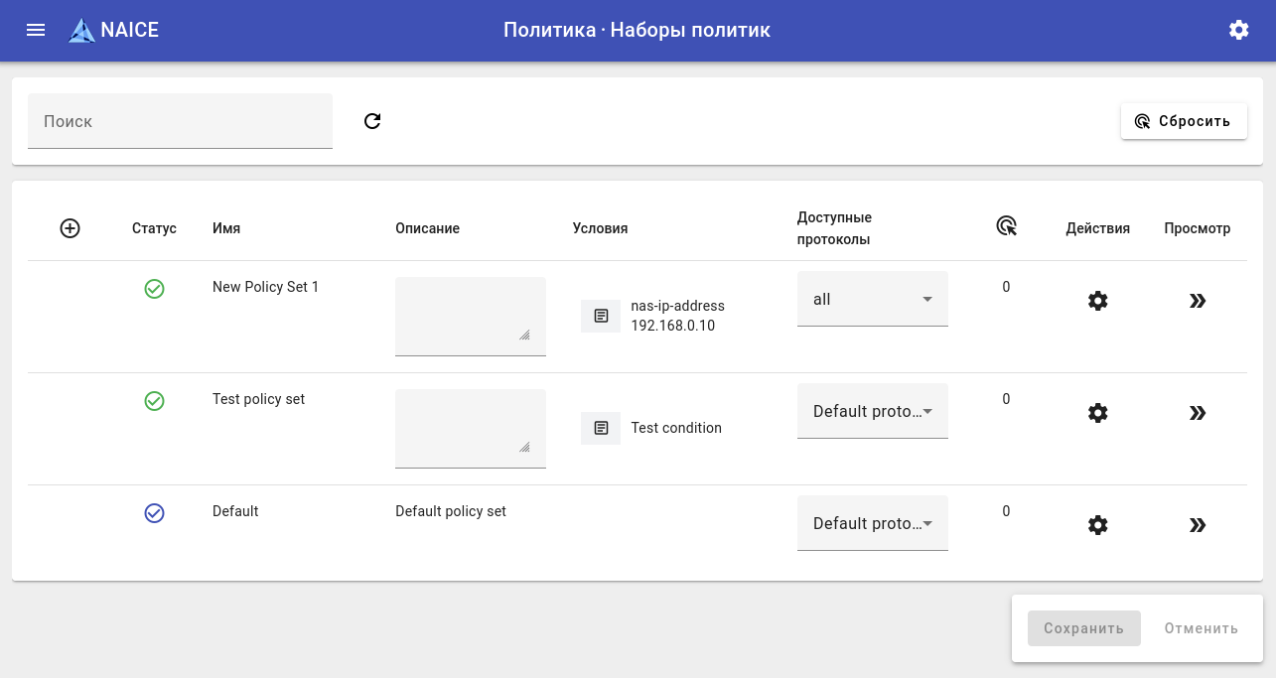Toggle status of Default policy set

(154, 513)
